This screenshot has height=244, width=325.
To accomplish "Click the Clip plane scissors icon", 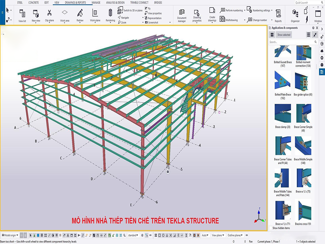I will pyautogui.click(x=49, y=13).
